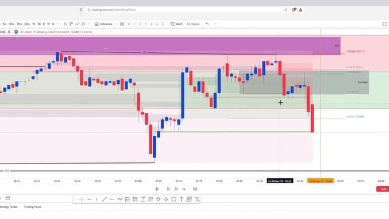This screenshot has height=219, width=389.
Task: Click the share icon in address bar
Action: pos(286,10)
